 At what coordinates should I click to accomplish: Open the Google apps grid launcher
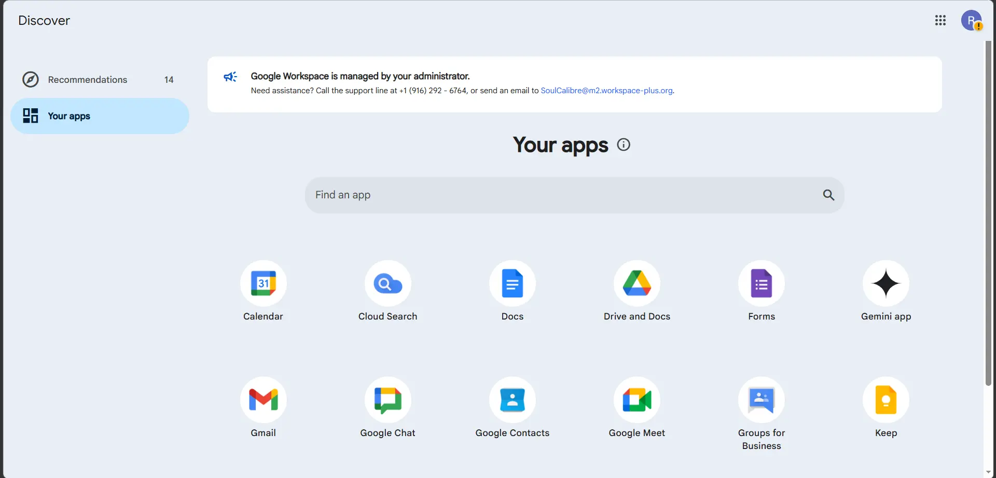pyautogui.click(x=940, y=20)
